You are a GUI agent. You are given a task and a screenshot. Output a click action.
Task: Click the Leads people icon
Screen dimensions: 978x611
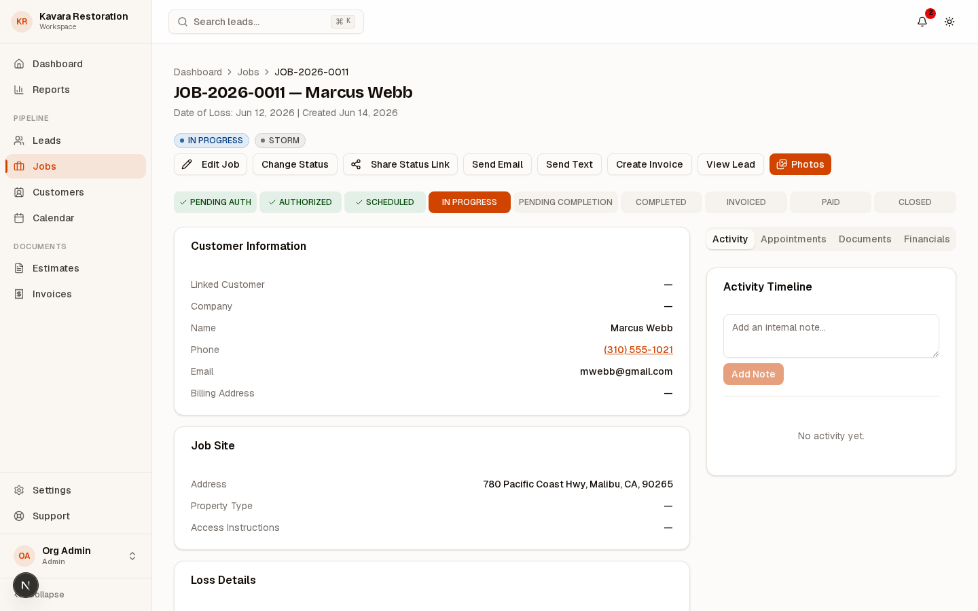coord(19,141)
